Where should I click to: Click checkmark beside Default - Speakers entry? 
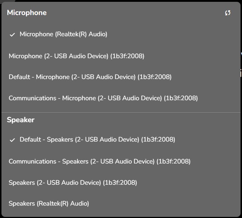coord(12,140)
